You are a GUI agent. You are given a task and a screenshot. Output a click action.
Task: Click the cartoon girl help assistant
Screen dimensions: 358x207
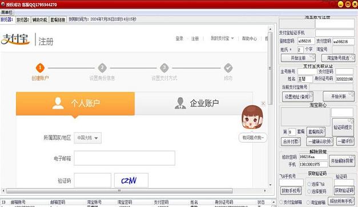tap(252, 117)
